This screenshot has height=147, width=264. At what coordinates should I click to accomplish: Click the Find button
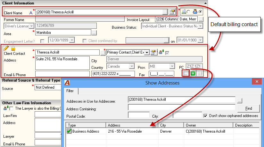tap(249, 108)
